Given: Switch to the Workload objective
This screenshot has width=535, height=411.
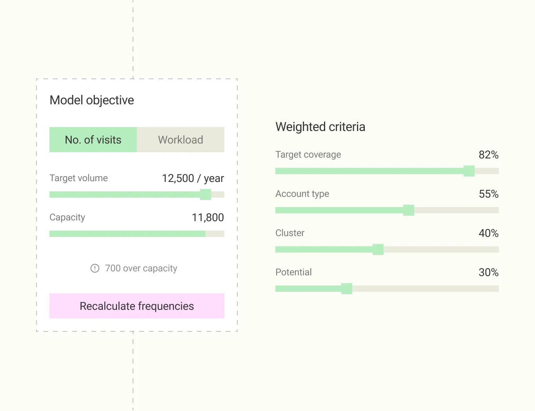Looking at the screenshot, I should (x=180, y=140).
